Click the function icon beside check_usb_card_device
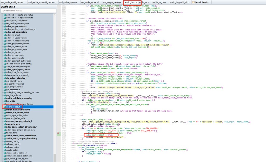 (5, 21)
